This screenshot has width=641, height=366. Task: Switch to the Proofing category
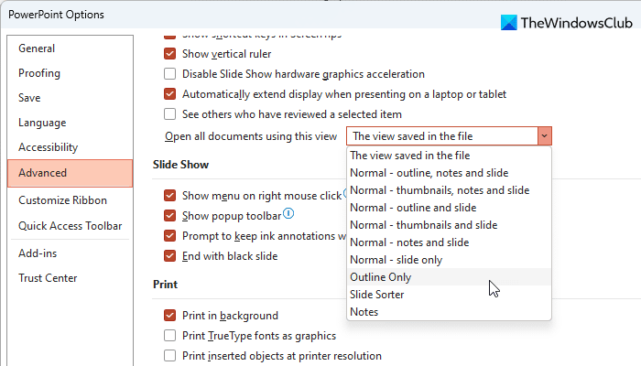[39, 73]
